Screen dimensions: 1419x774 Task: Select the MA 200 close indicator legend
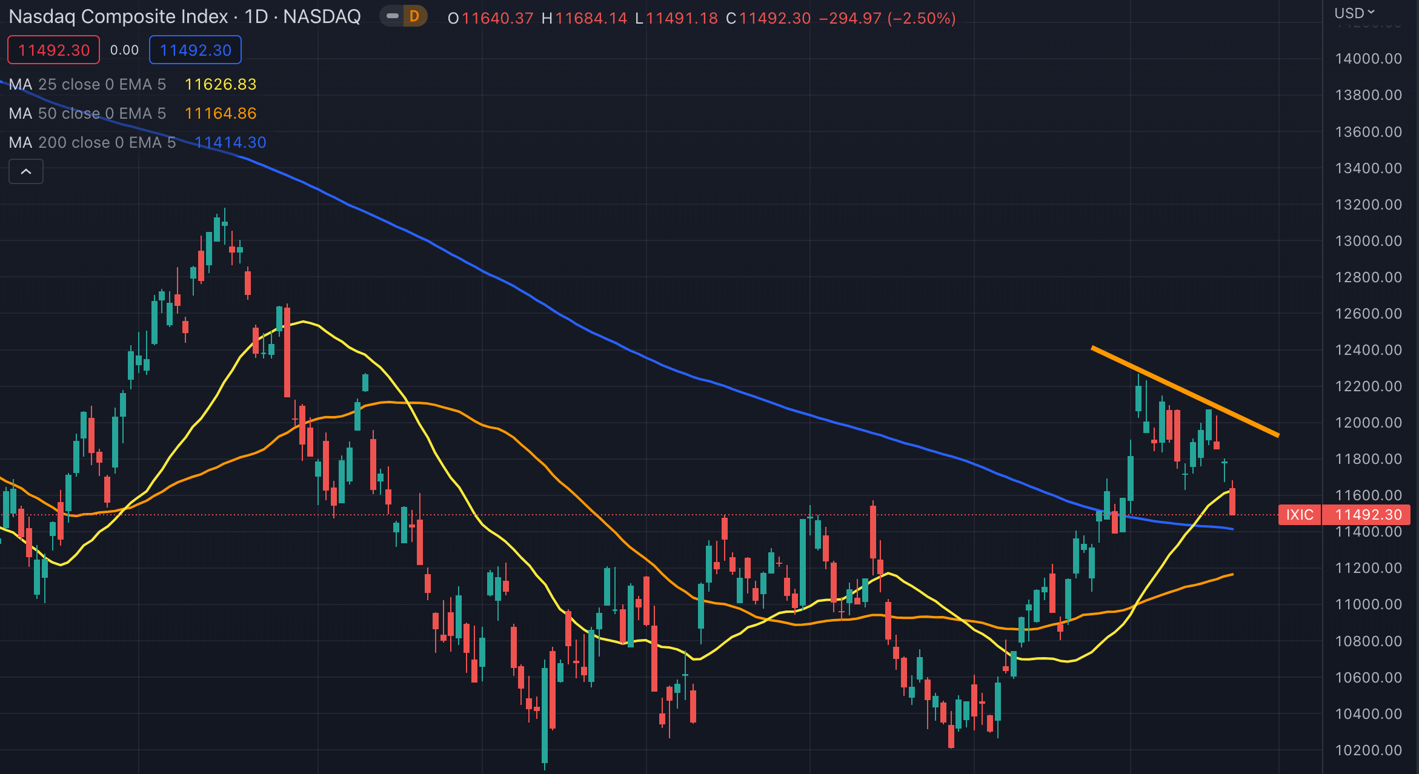pyautogui.click(x=92, y=142)
